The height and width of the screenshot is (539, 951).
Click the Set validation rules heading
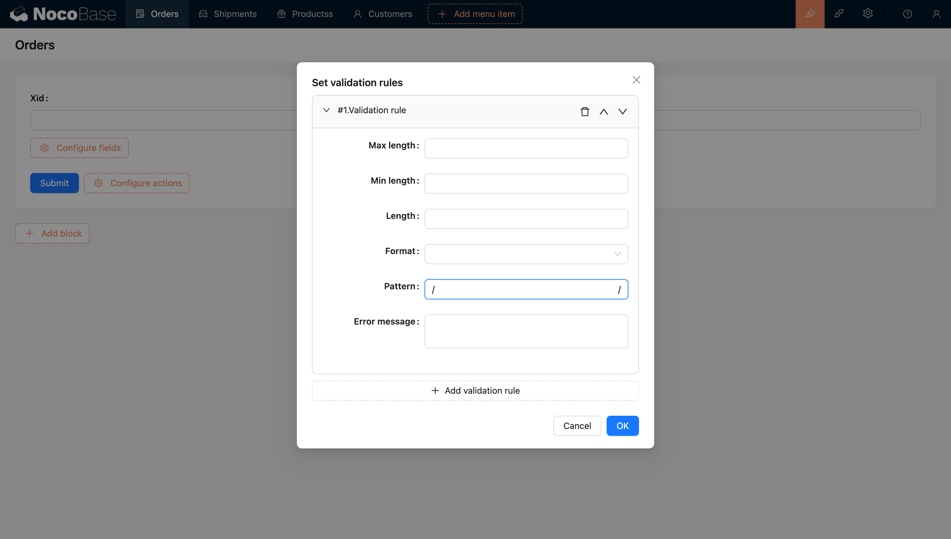(x=357, y=83)
